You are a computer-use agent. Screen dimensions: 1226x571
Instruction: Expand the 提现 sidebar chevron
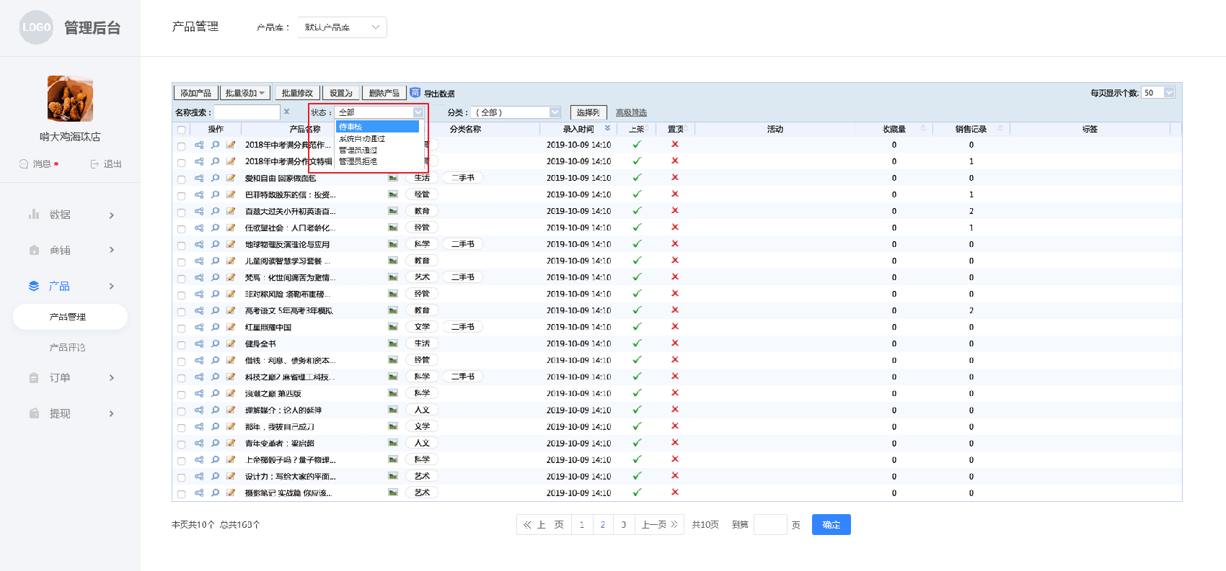point(112,413)
